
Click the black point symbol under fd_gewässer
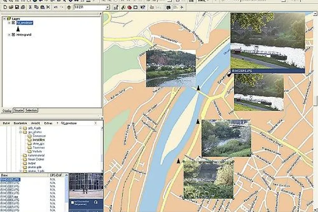[x=18, y=29]
